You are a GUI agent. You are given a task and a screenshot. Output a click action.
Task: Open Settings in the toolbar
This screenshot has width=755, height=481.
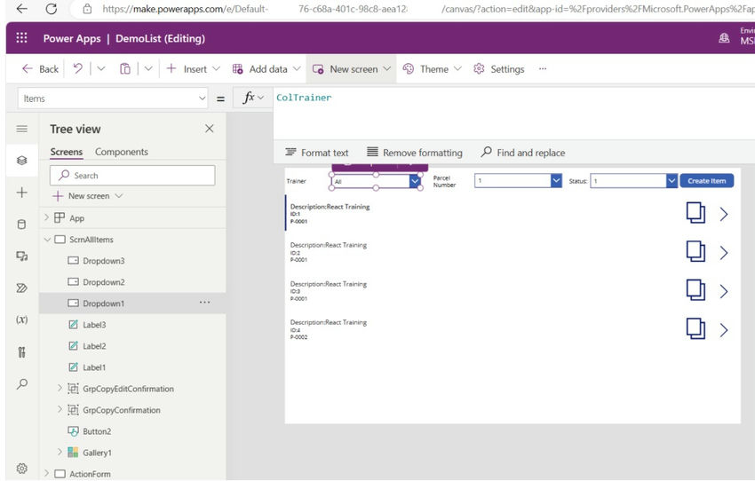coord(499,69)
